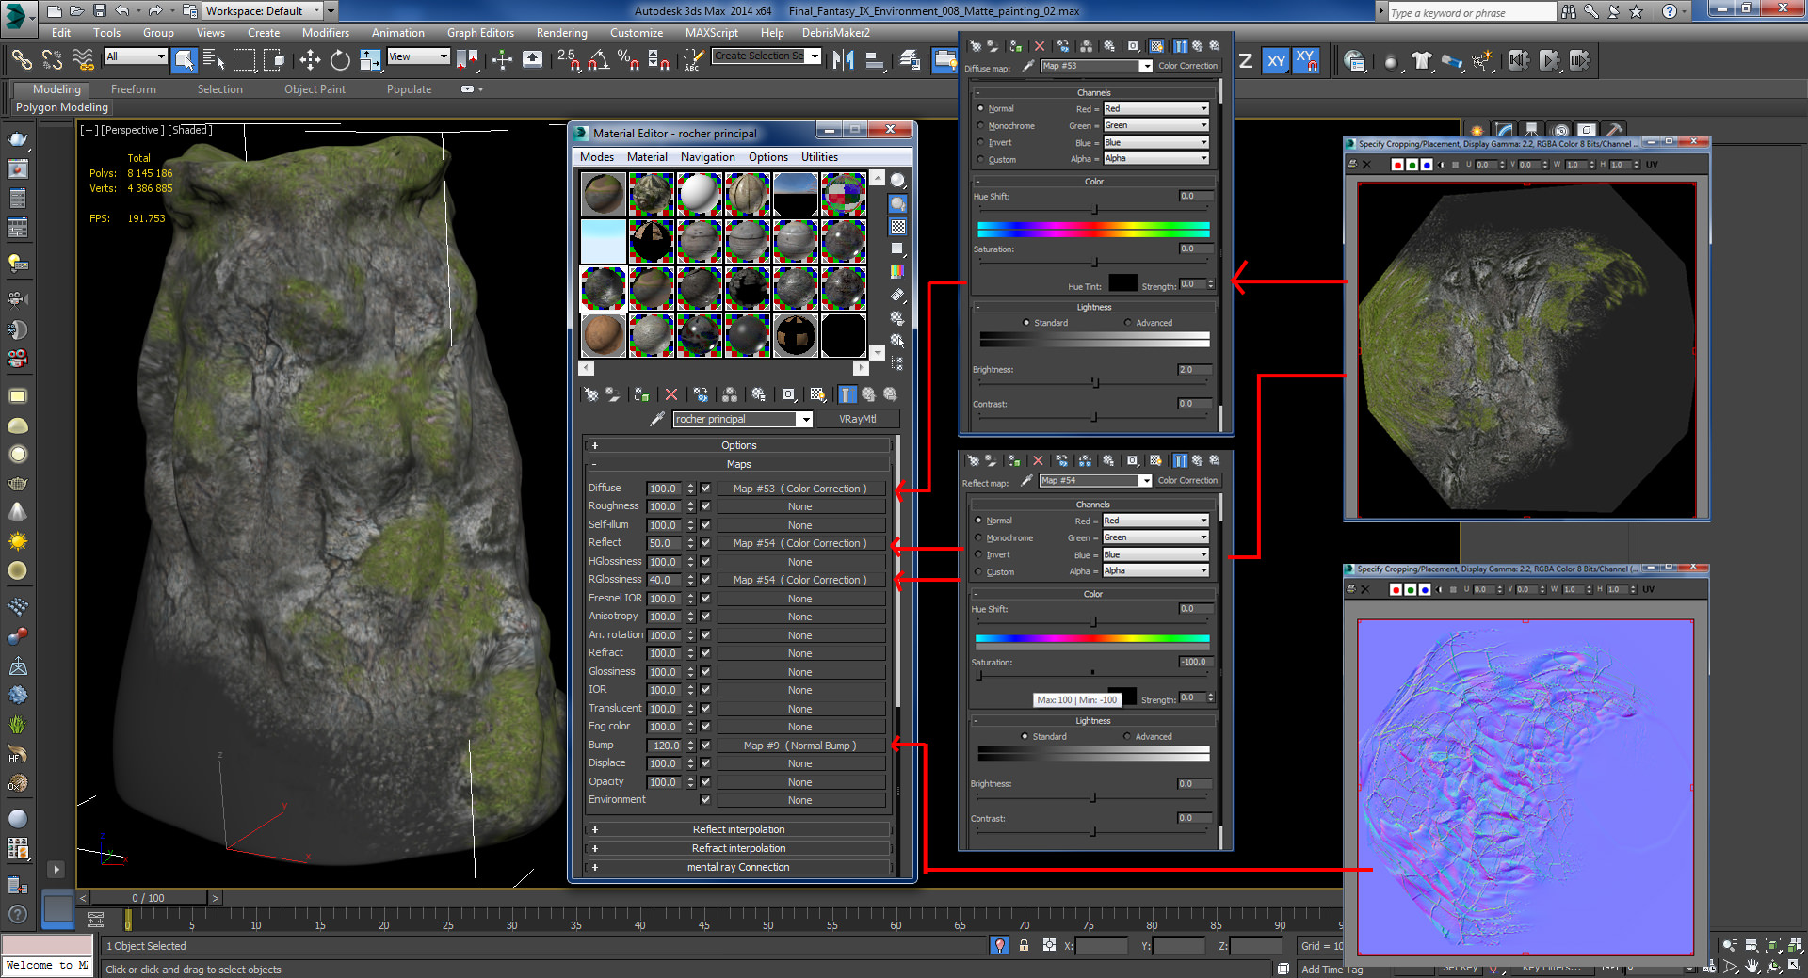1808x978 pixels.
Task: Uncheck Reflect map enable checkbox
Action: point(705,543)
